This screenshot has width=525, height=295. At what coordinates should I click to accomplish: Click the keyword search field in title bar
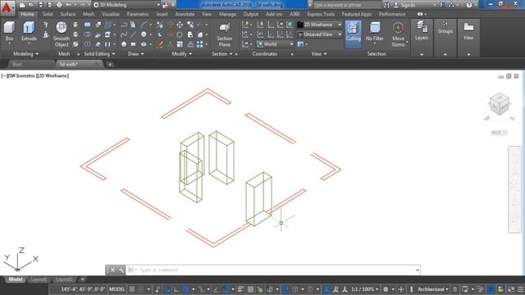coord(346,5)
